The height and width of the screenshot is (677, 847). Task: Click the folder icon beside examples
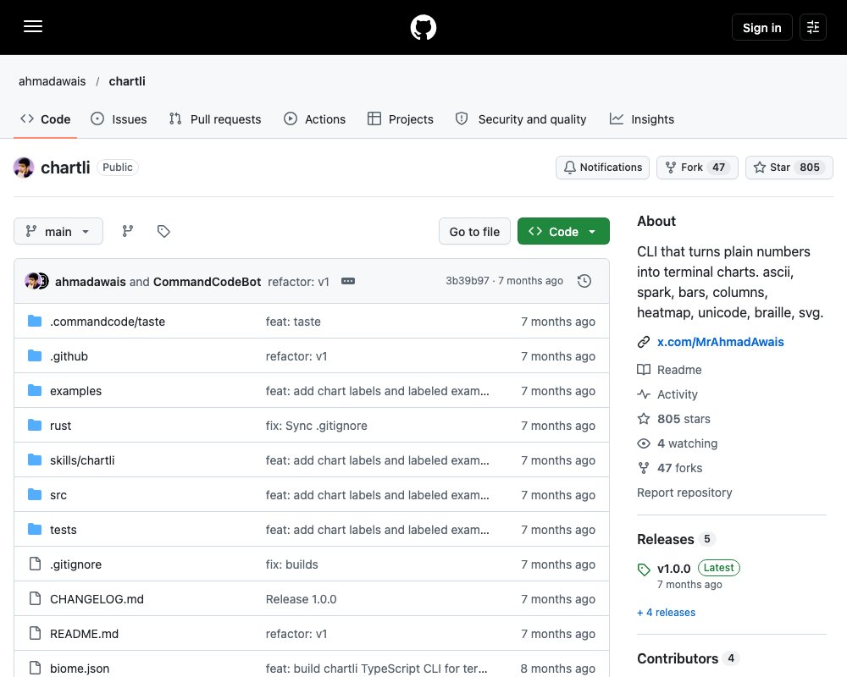click(35, 391)
